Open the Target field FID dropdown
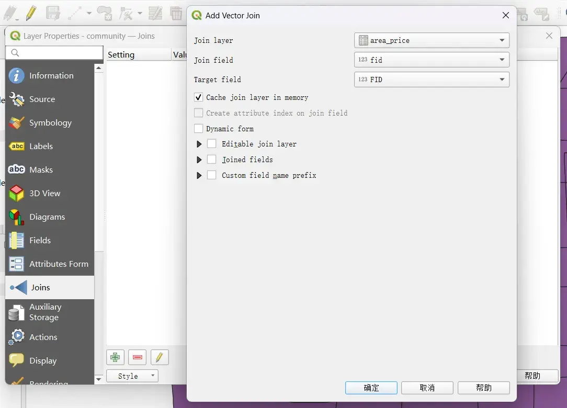 pos(432,79)
